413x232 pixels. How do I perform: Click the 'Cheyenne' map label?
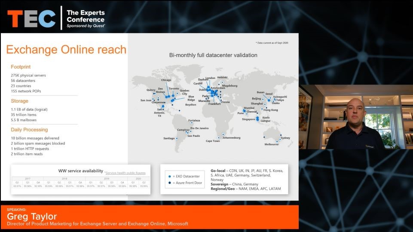coord(158,102)
